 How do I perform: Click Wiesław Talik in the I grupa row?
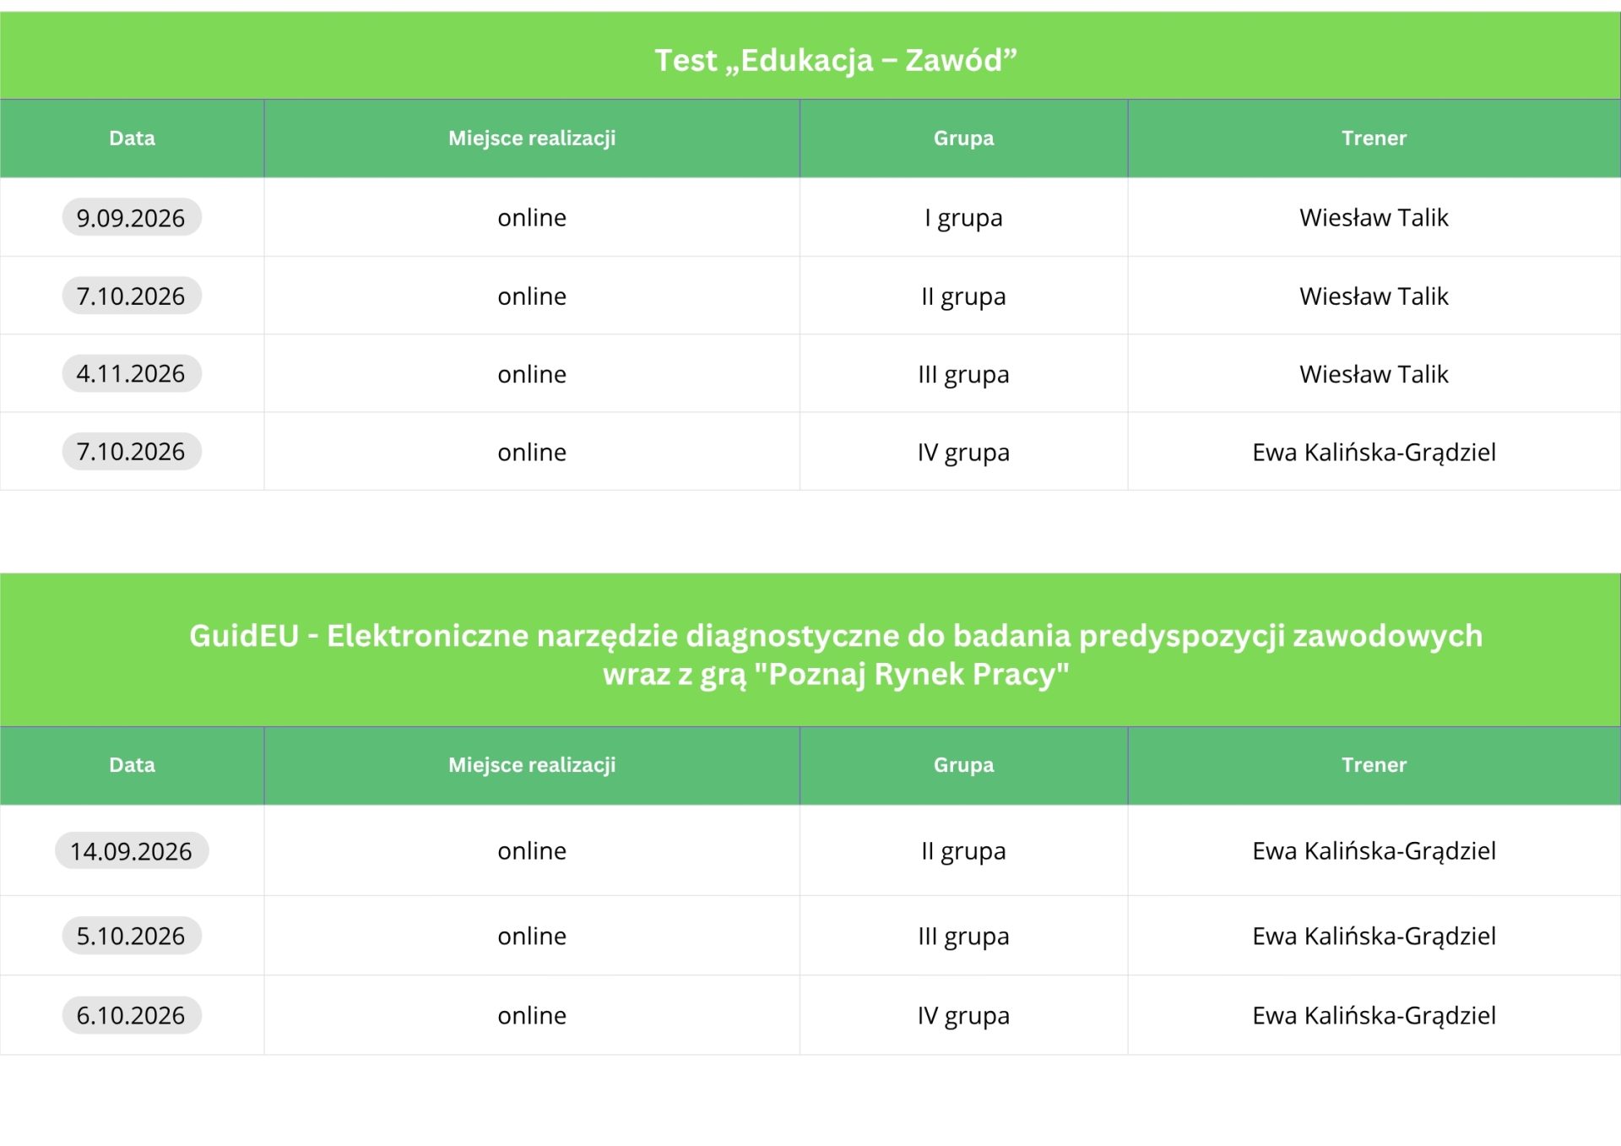click(x=1374, y=217)
